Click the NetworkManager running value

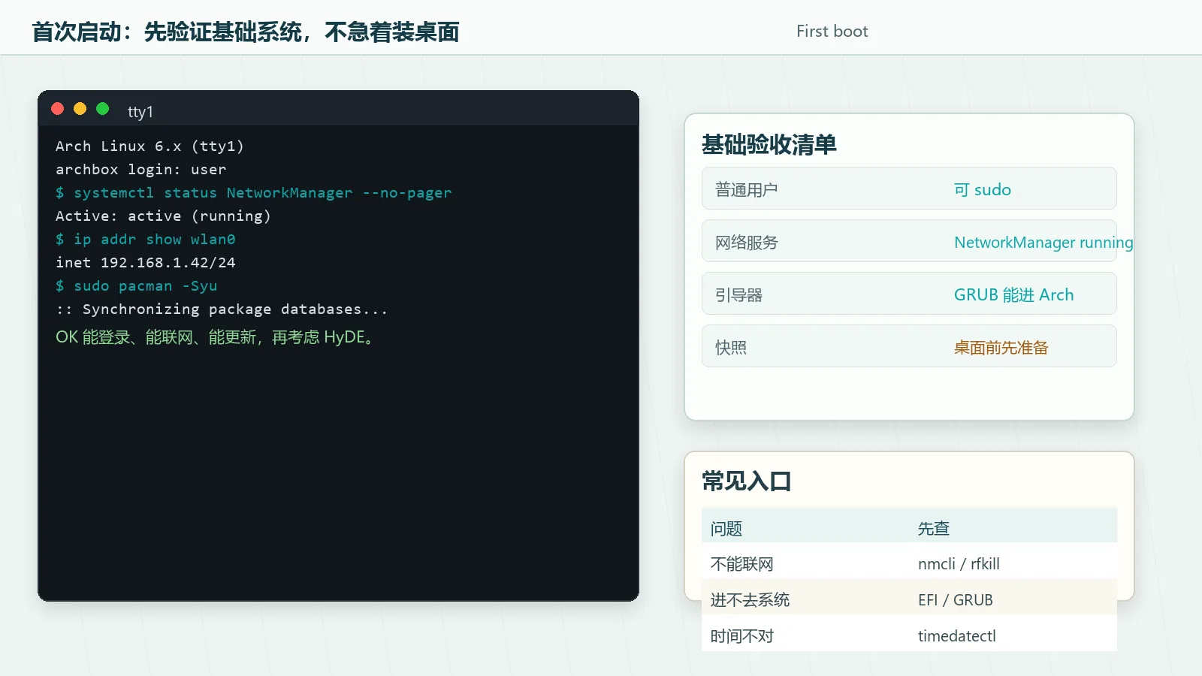(x=1043, y=242)
